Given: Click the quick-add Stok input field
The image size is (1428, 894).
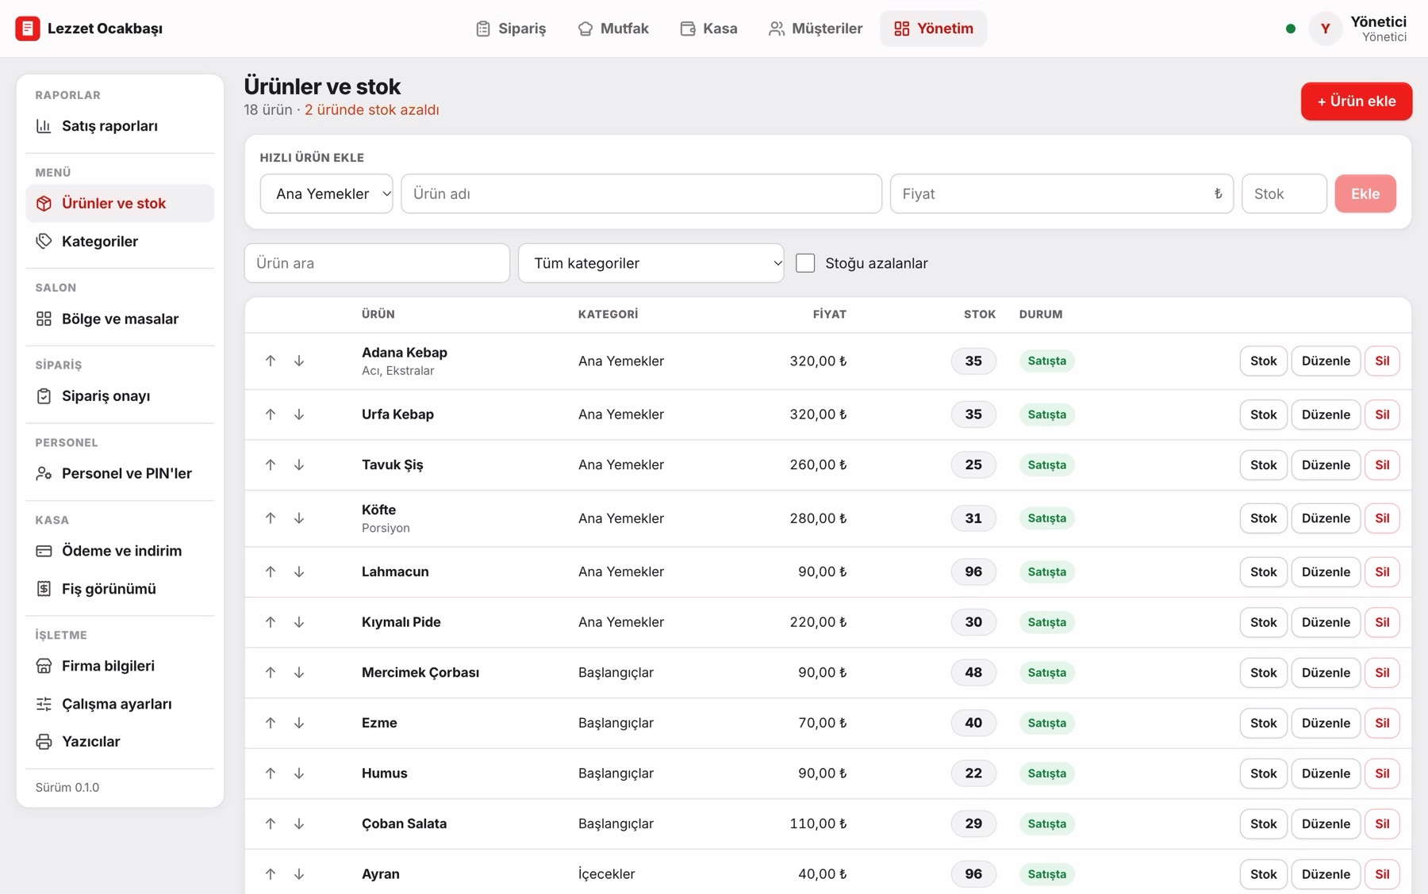Looking at the screenshot, I should (x=1284, y=193).
